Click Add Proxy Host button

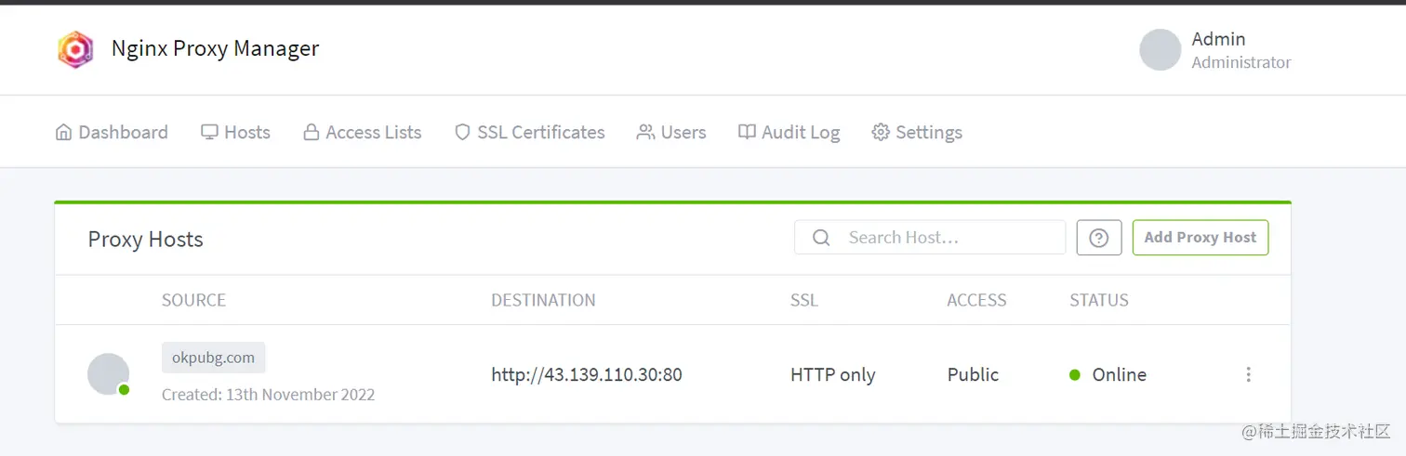1200,238
